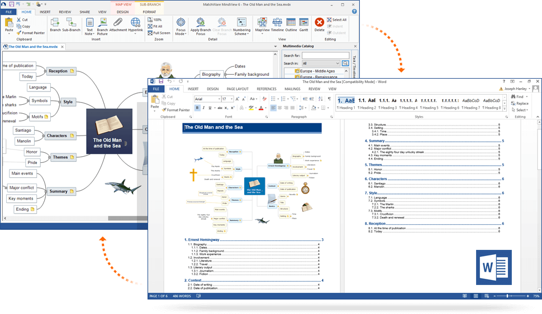
Task: Decrease indent in Word
Action: 305,99
